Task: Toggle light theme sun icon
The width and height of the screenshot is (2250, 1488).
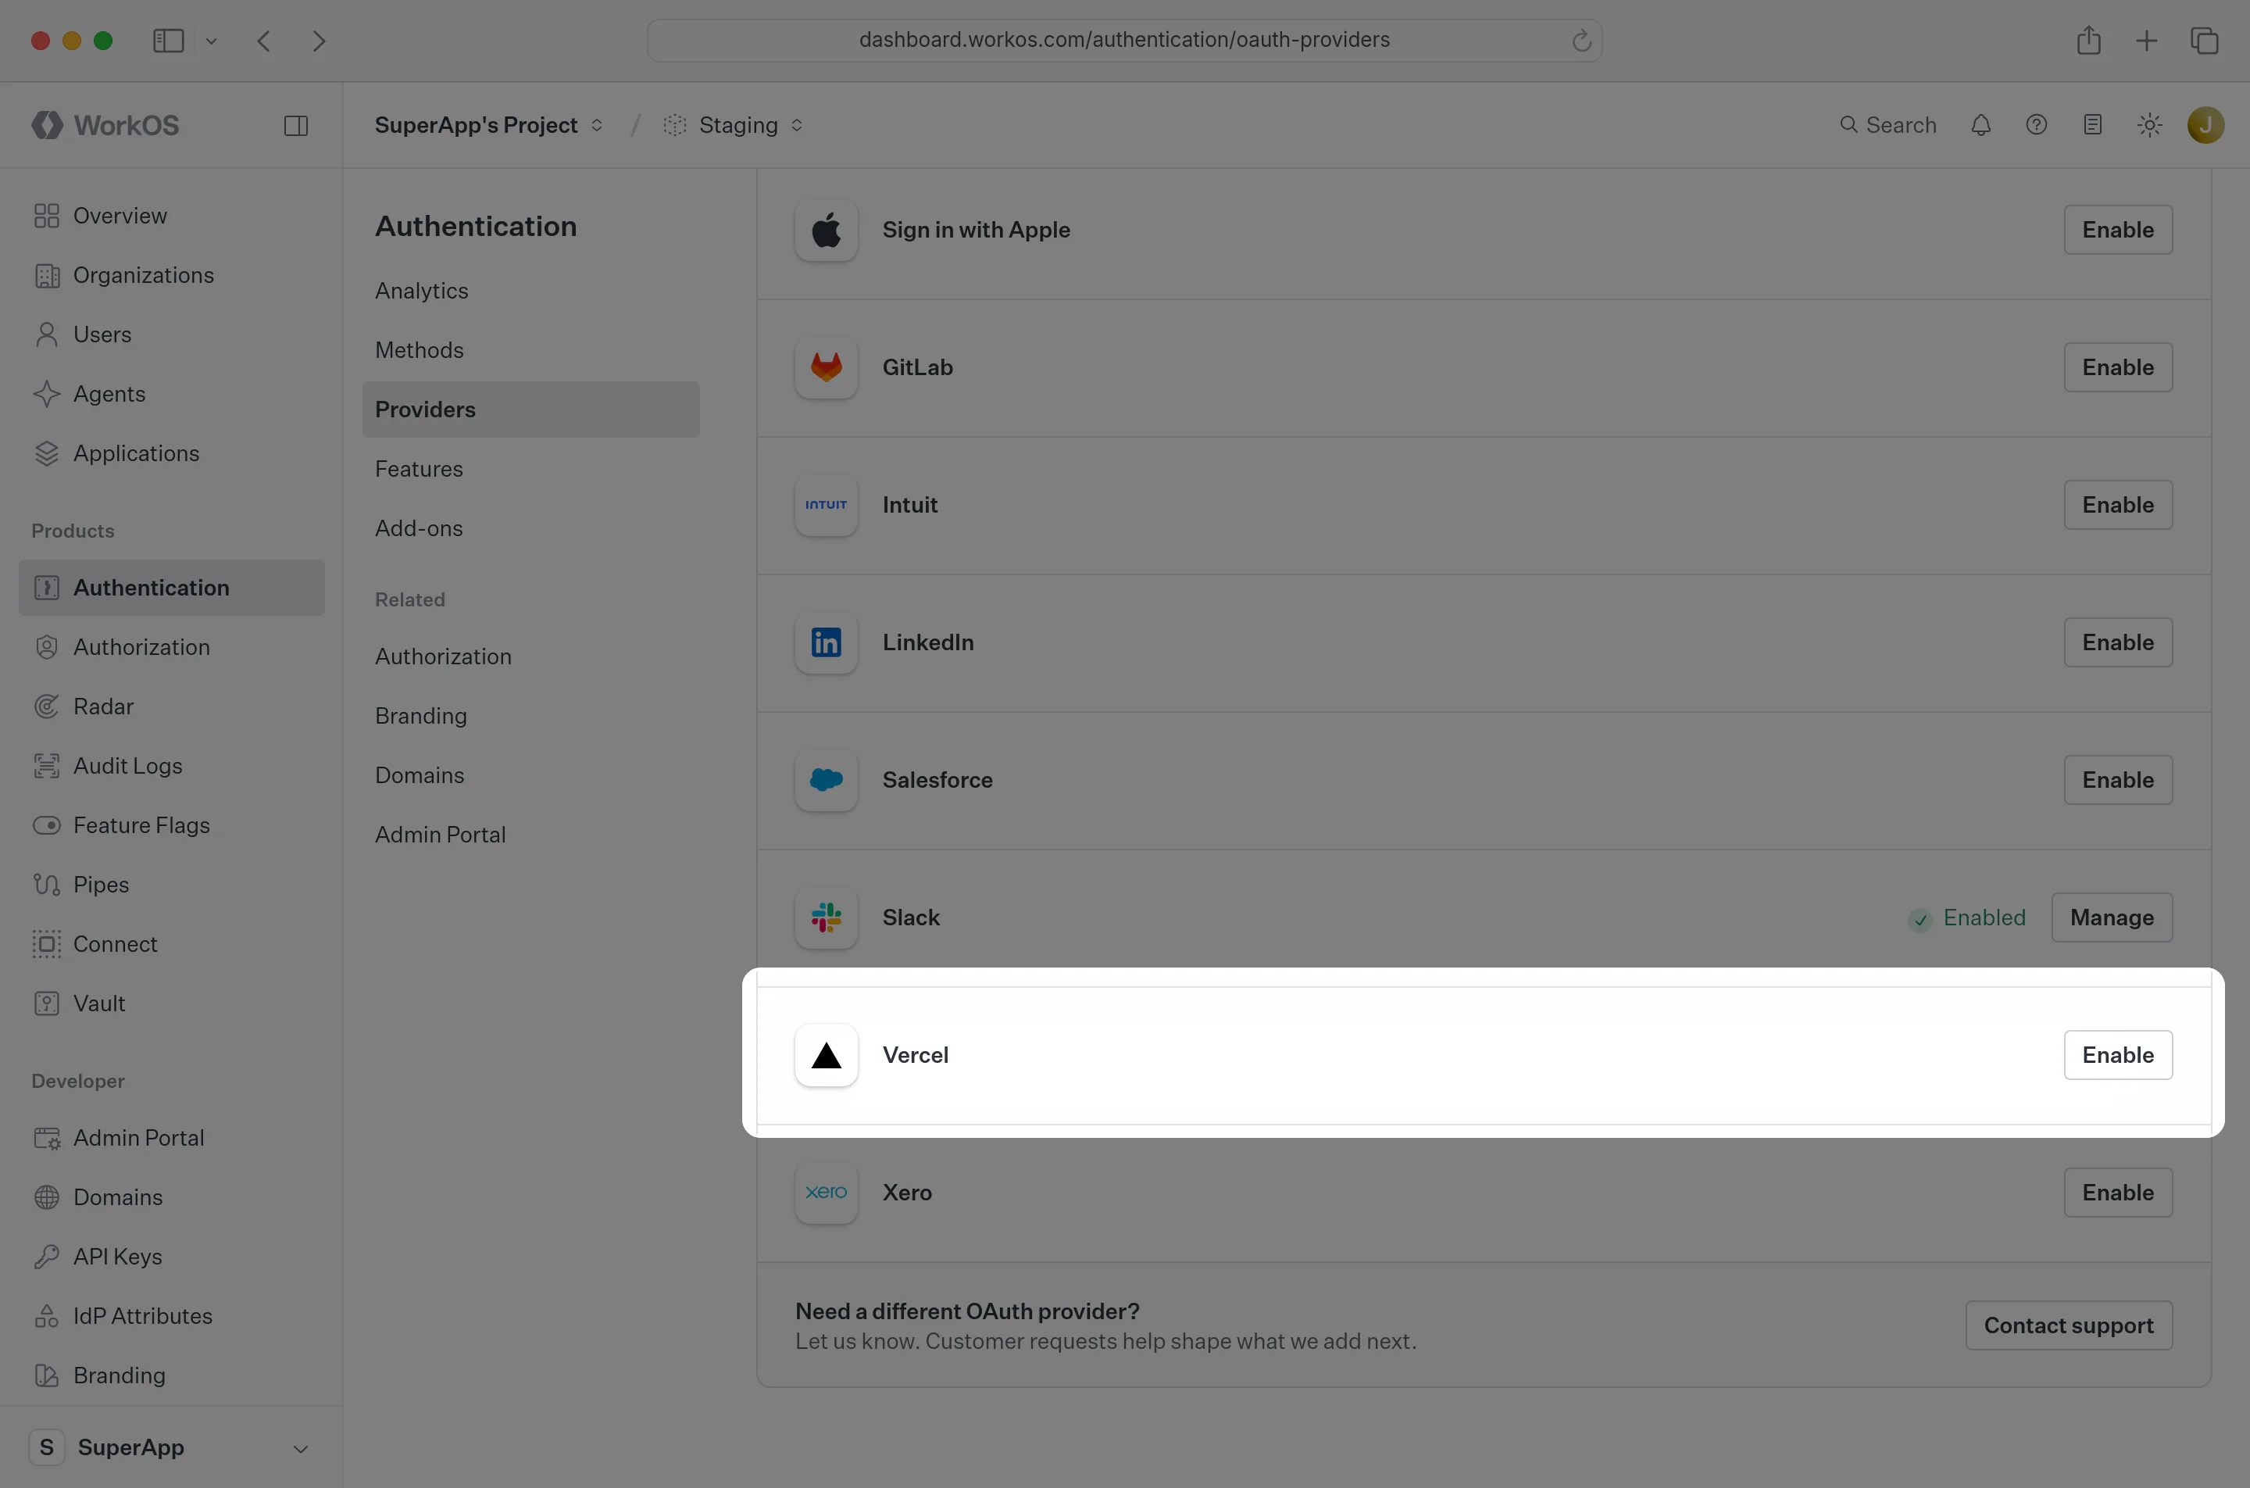Action: coord(2149,125)
